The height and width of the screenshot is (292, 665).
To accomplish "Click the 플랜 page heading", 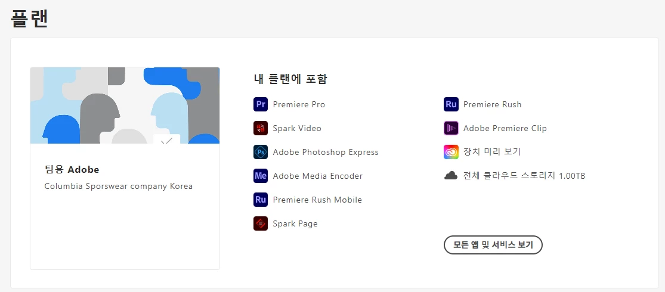I will (x=29, y=19).
